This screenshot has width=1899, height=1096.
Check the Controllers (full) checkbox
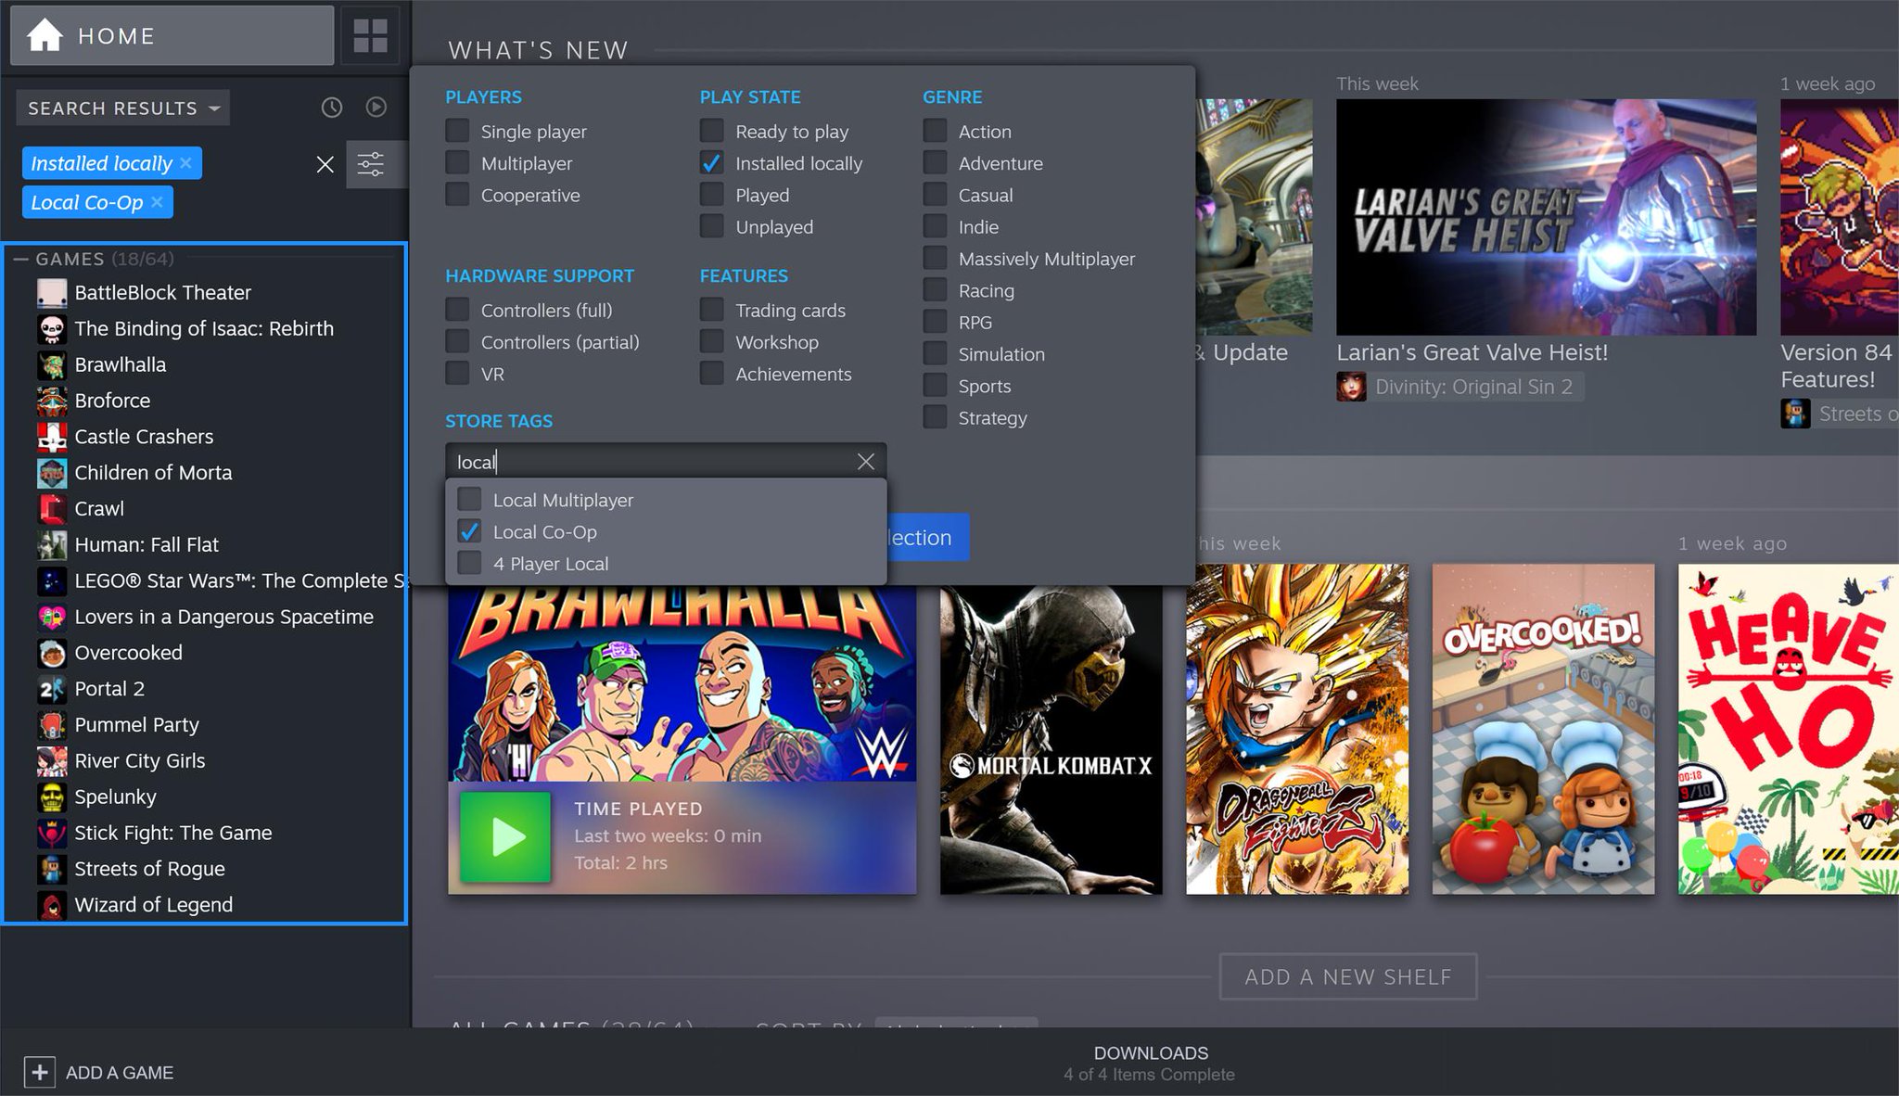click(457, 310)
